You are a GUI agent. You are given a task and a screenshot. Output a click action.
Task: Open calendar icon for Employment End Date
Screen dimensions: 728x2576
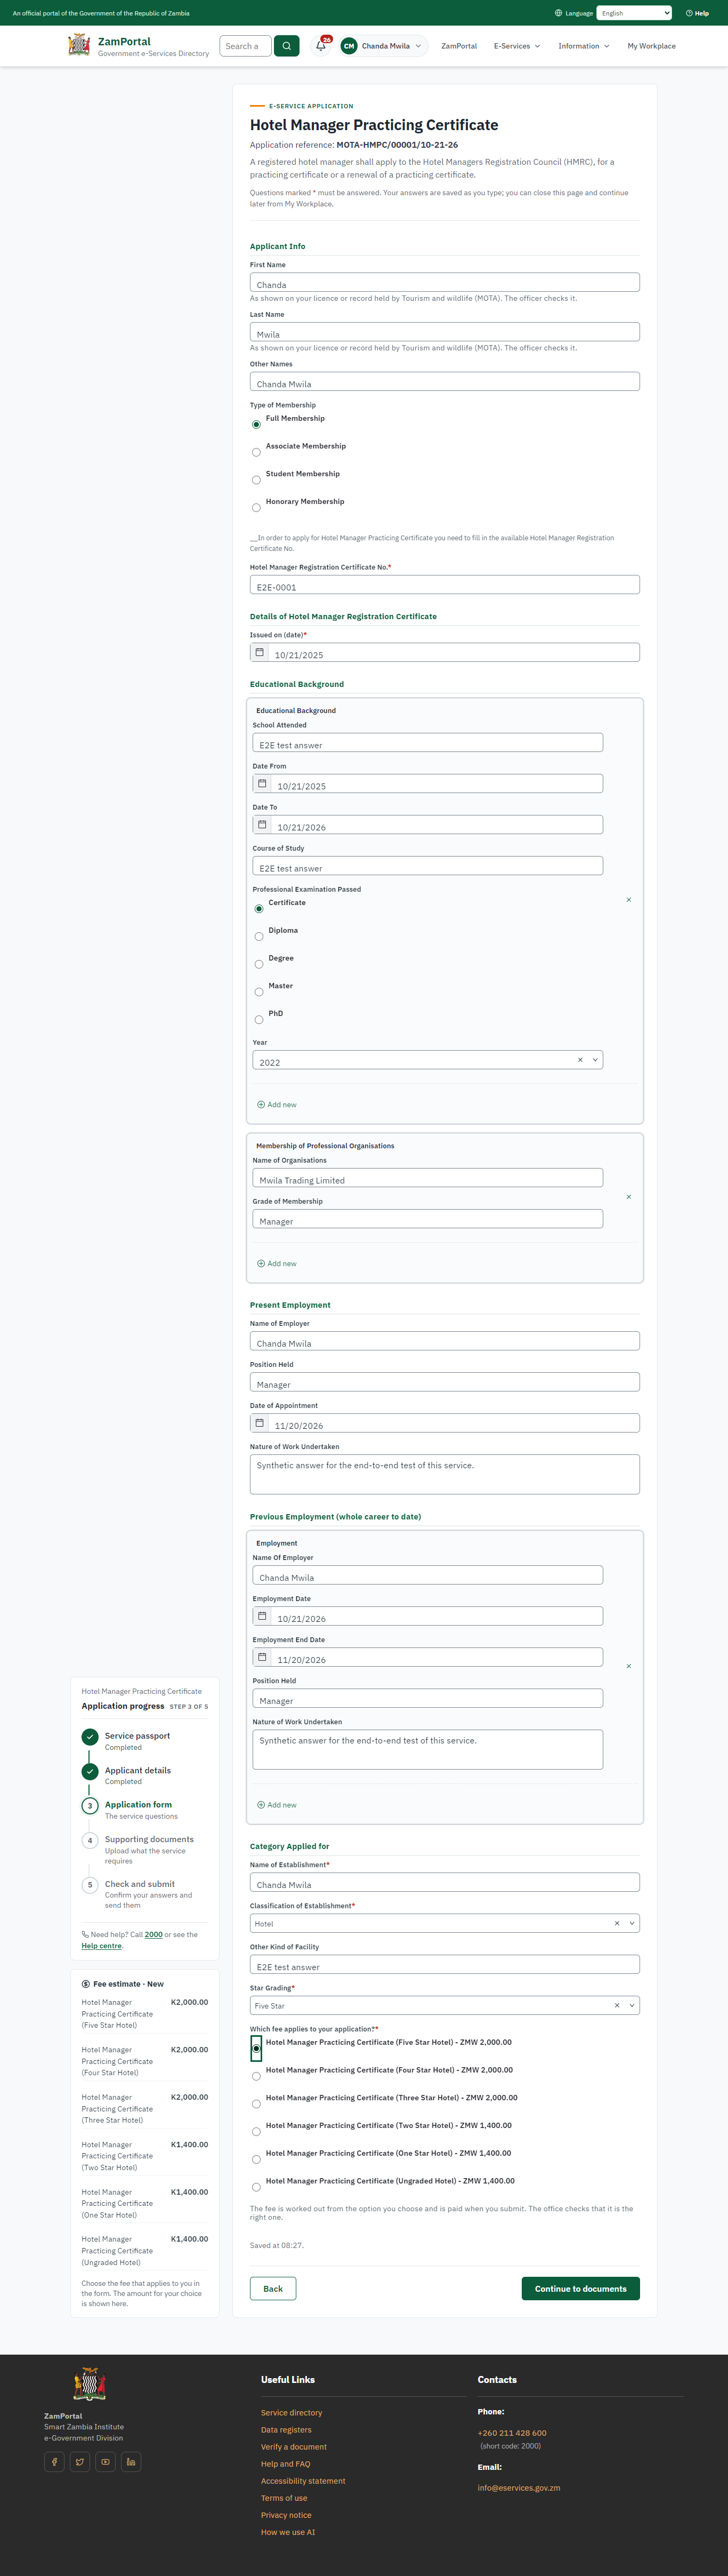263,1657
